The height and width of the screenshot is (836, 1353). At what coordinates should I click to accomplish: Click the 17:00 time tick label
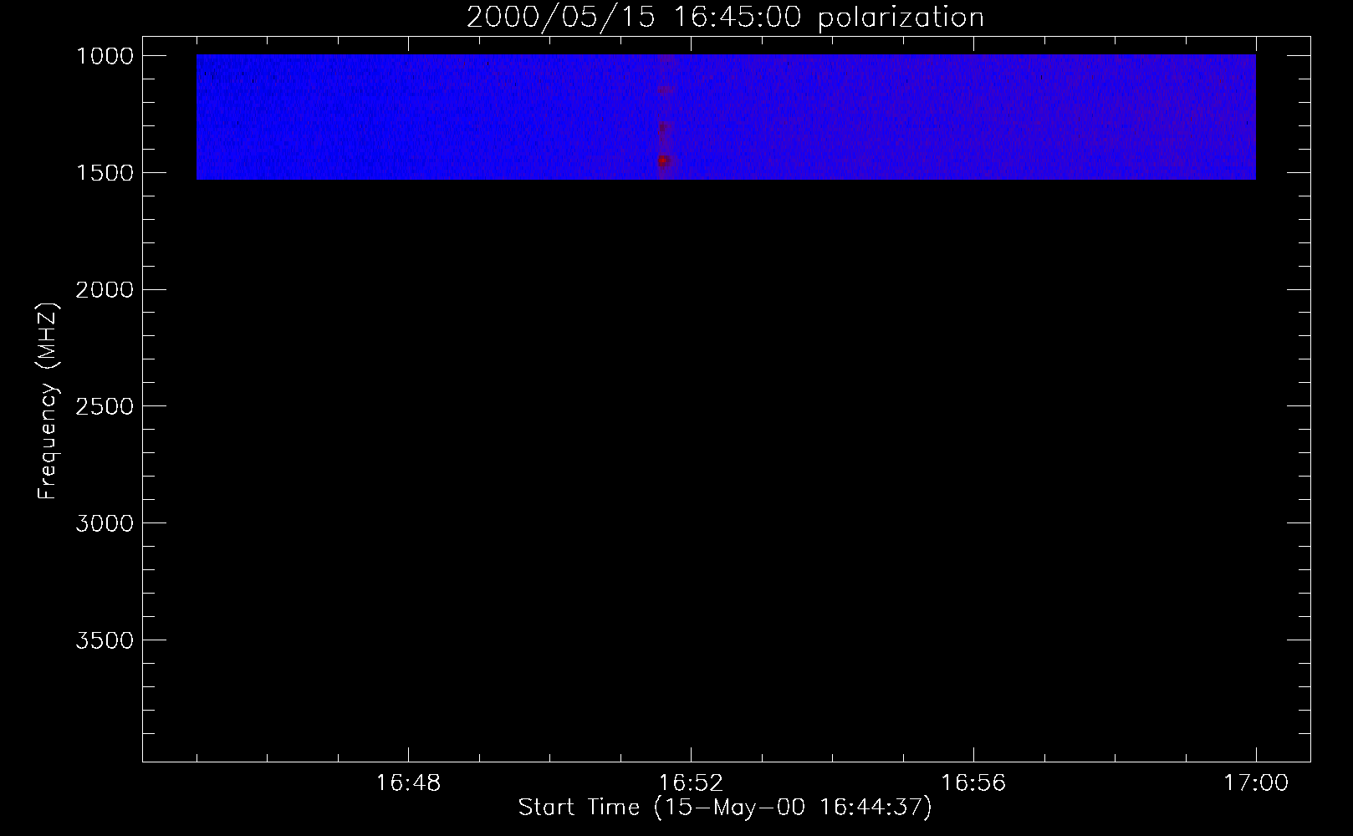(x=1256, y=783)
